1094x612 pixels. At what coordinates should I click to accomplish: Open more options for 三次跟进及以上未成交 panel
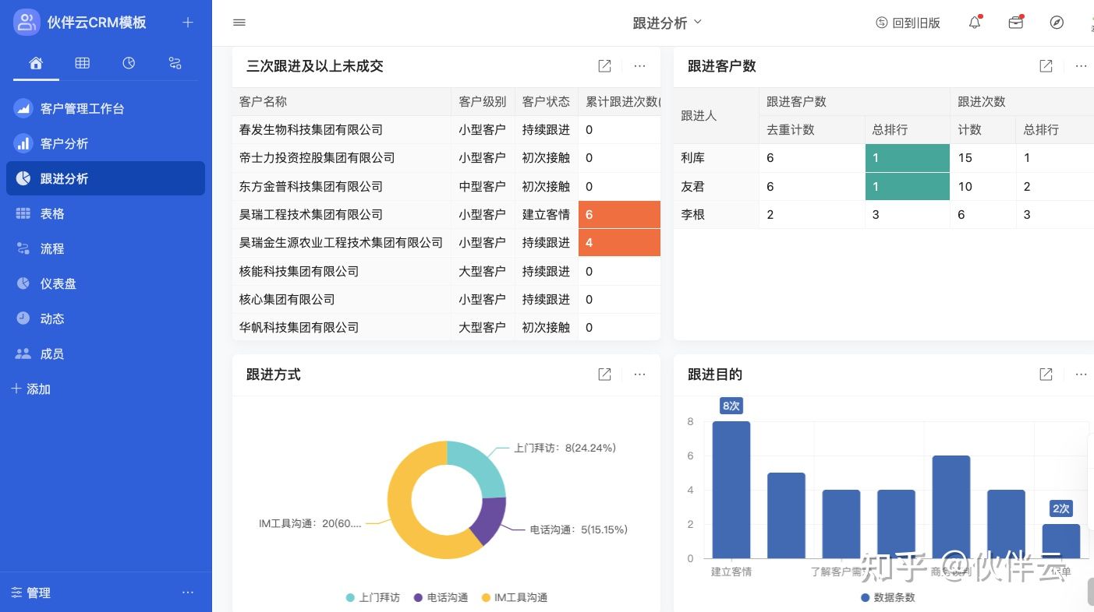[639, 66]
